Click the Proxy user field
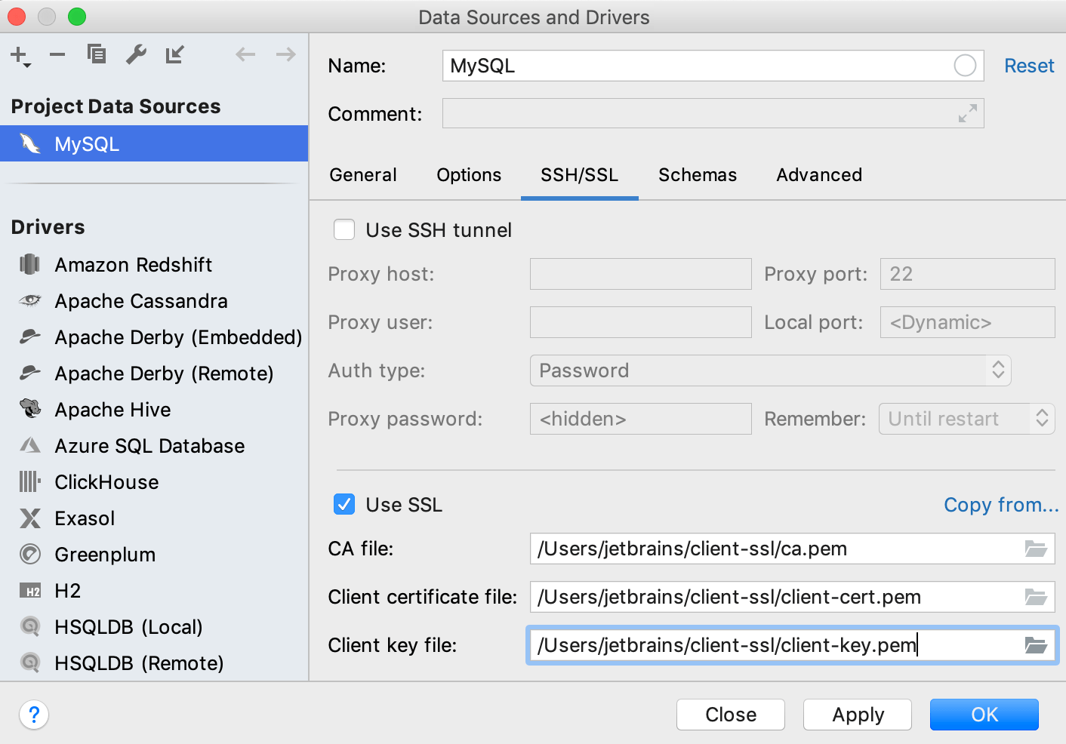The width and height of the screenshot is (1066, 744). 641,322
